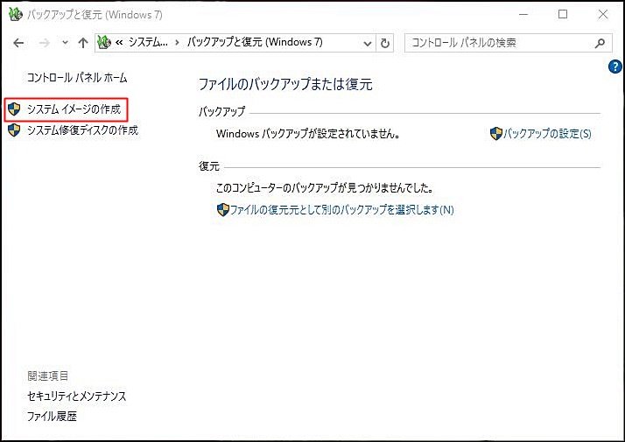This screenshot has width=625, height=442.
Task: Click the magnifier search icon
Action: pos(600,43)
